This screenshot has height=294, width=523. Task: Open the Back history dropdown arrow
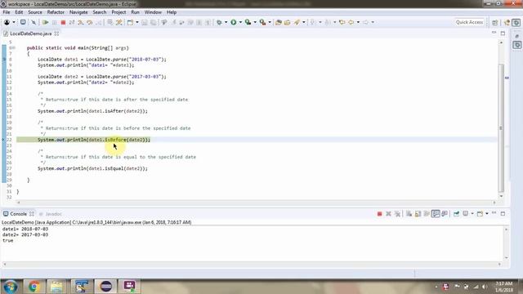pos(358,22)
